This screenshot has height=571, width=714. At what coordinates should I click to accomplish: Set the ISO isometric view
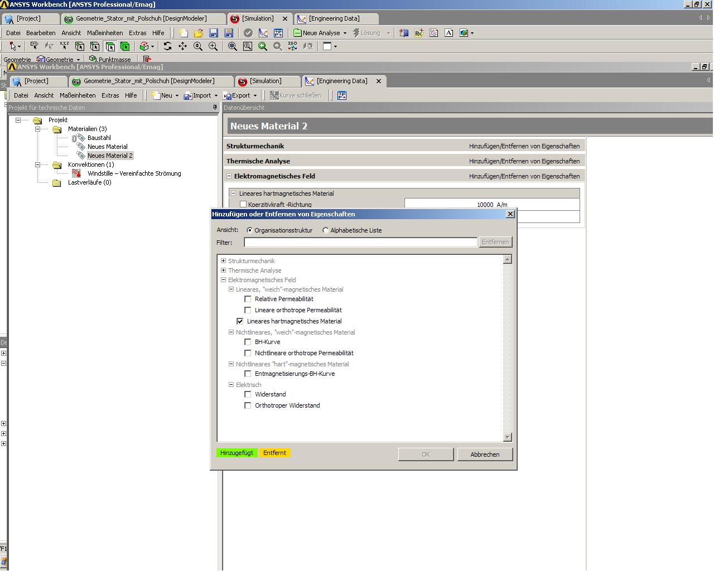pos(292,46)
